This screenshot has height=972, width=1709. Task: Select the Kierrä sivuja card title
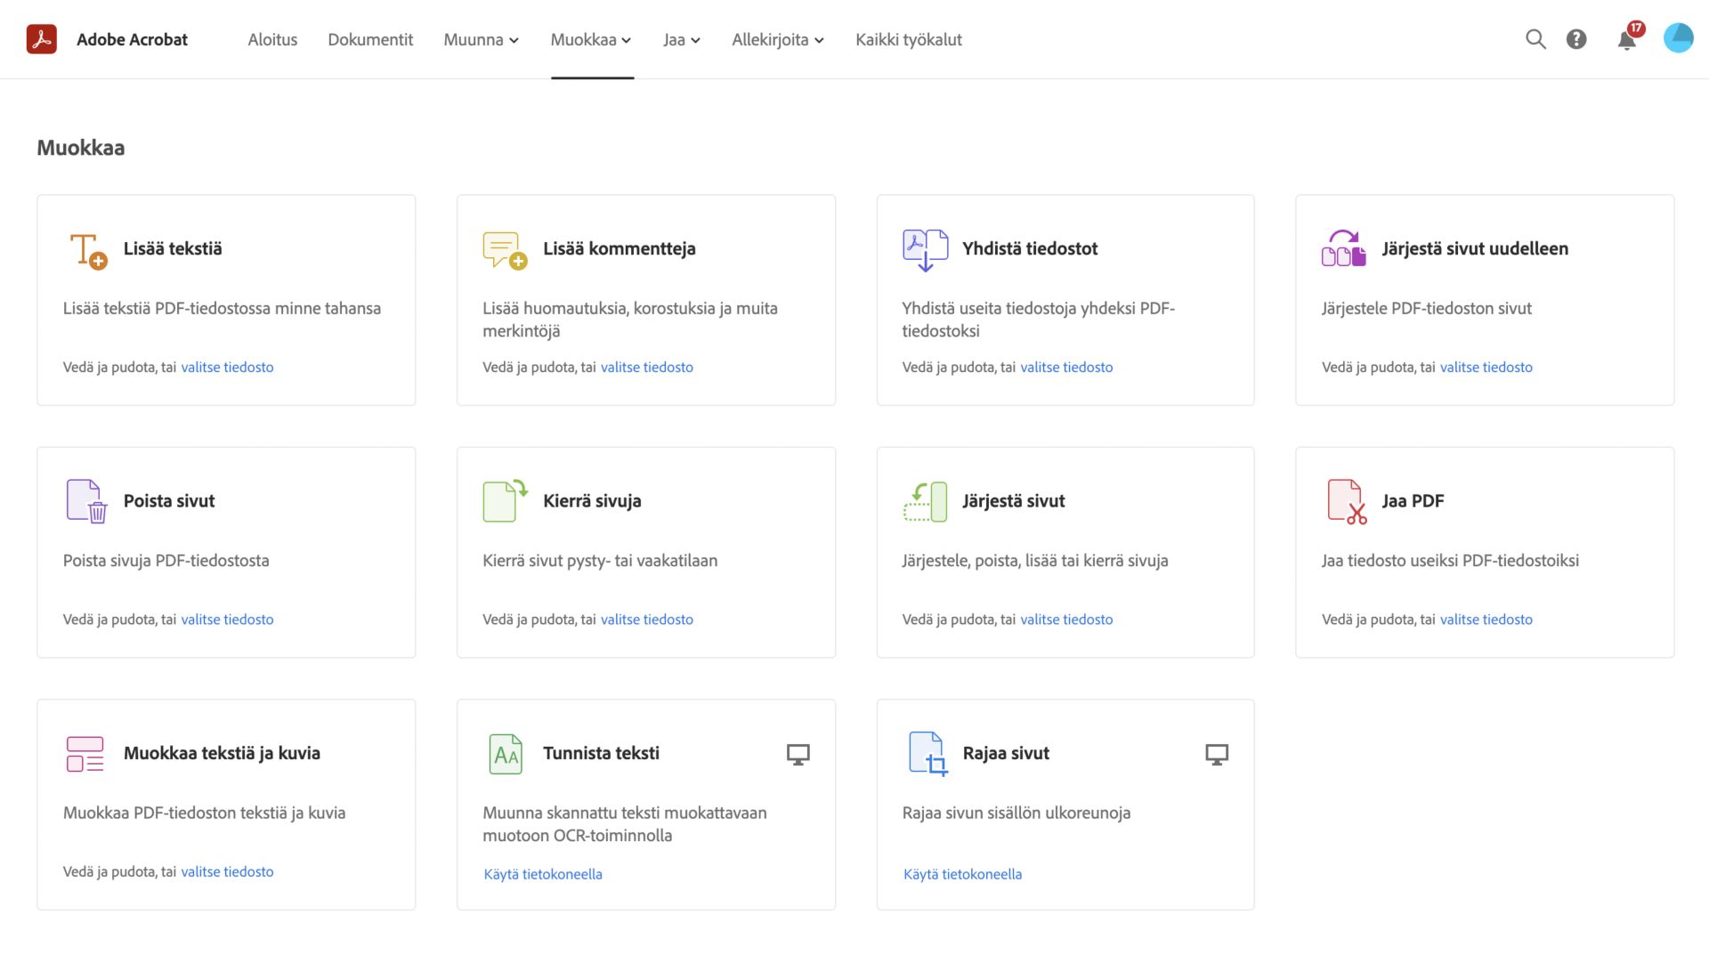click(x=592, y=500)
